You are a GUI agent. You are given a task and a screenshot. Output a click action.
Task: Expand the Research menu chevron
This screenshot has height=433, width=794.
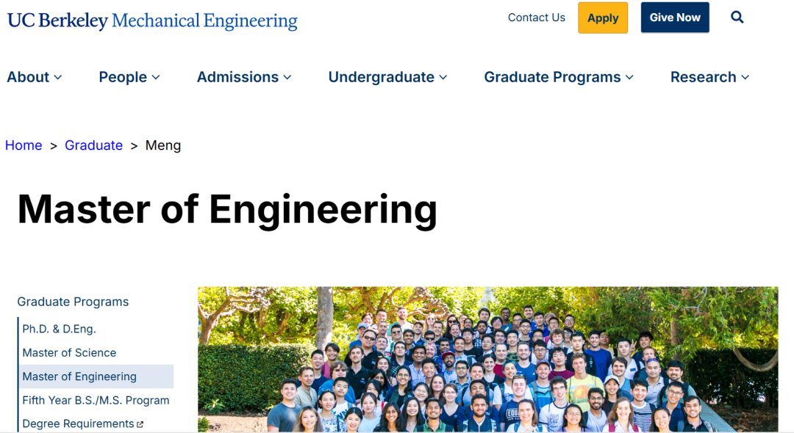coord(745,77)
